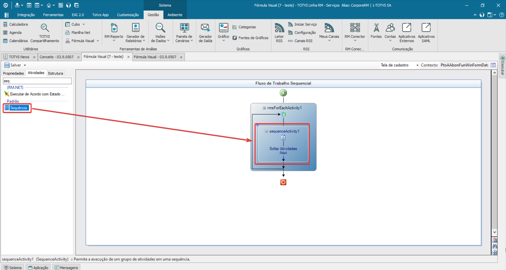Click the red end node of the workflow
The width and height of the screenshot is (506, 270).
click(x=283, y=182)
